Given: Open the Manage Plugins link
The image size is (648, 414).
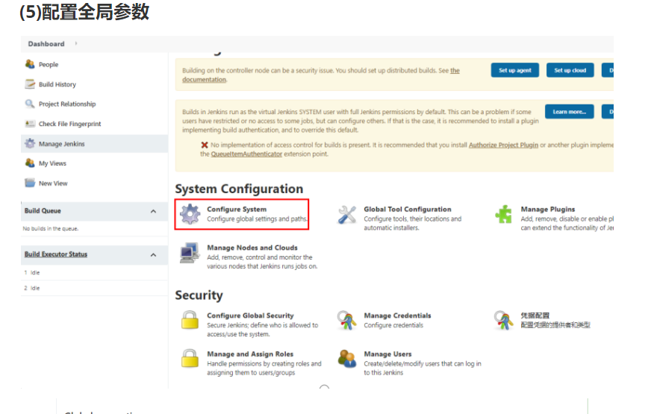Looking at the screenshot, I should [547, 210].
